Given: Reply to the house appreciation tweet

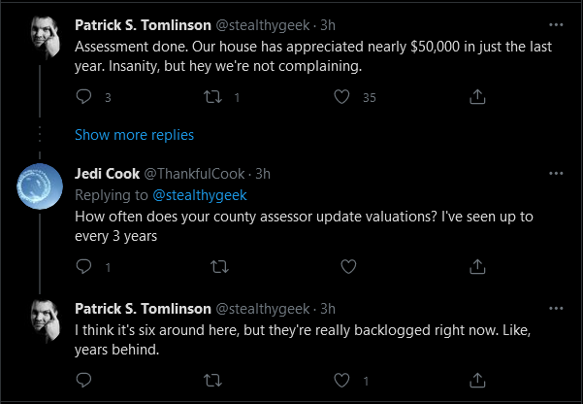Looking at the screenshot, I should (x=83, y=97).
